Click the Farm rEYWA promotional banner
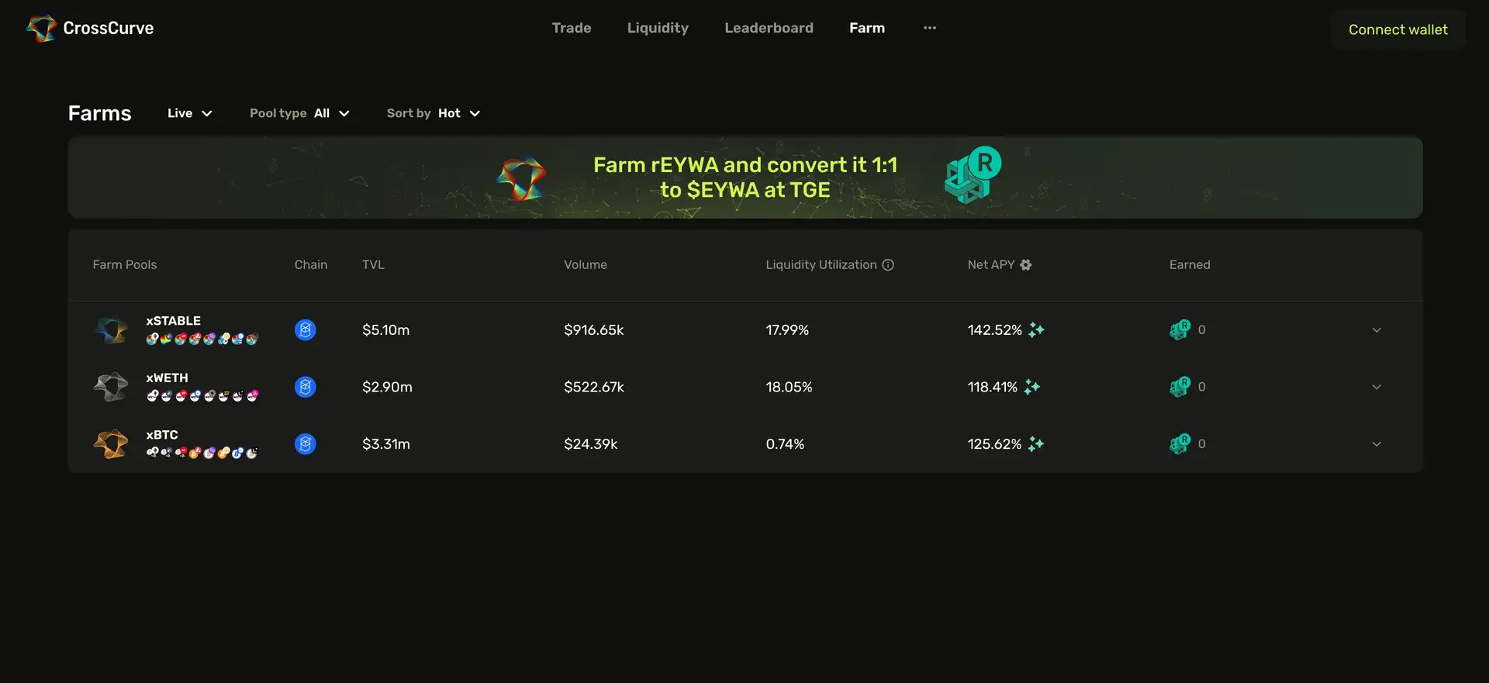1489x683 pixels. click(x=744, y=178)
